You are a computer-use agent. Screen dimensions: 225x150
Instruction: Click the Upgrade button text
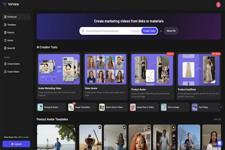[x=18, y=144]
